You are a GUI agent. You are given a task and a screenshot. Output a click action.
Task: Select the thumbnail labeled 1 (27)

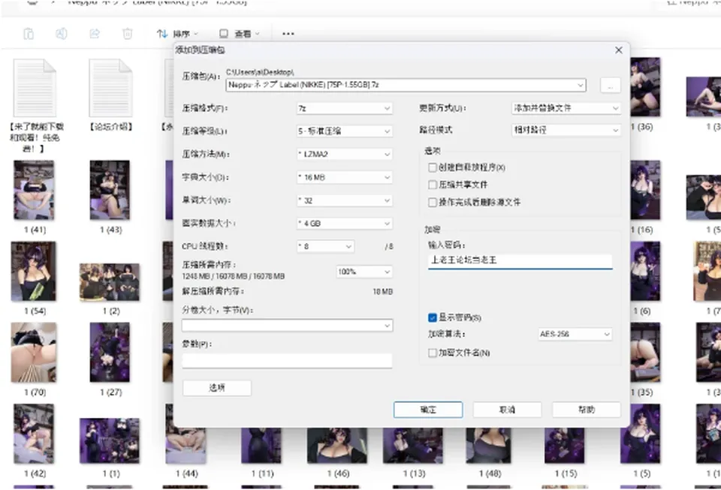coord(110,352)
